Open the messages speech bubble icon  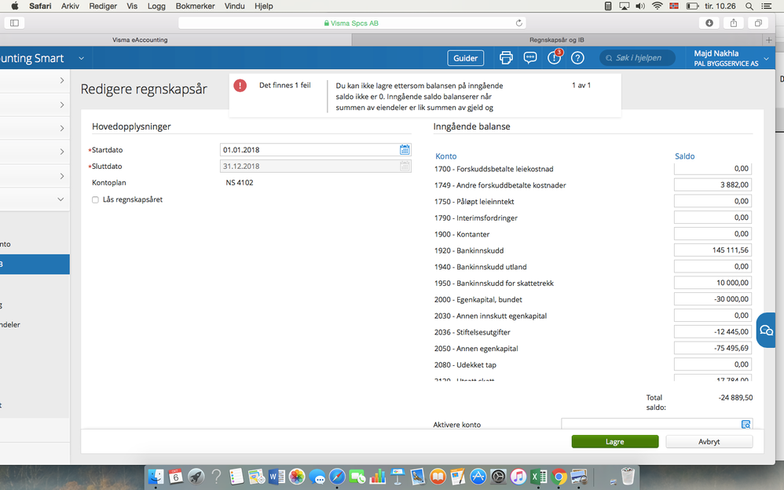tap(530, 58)
